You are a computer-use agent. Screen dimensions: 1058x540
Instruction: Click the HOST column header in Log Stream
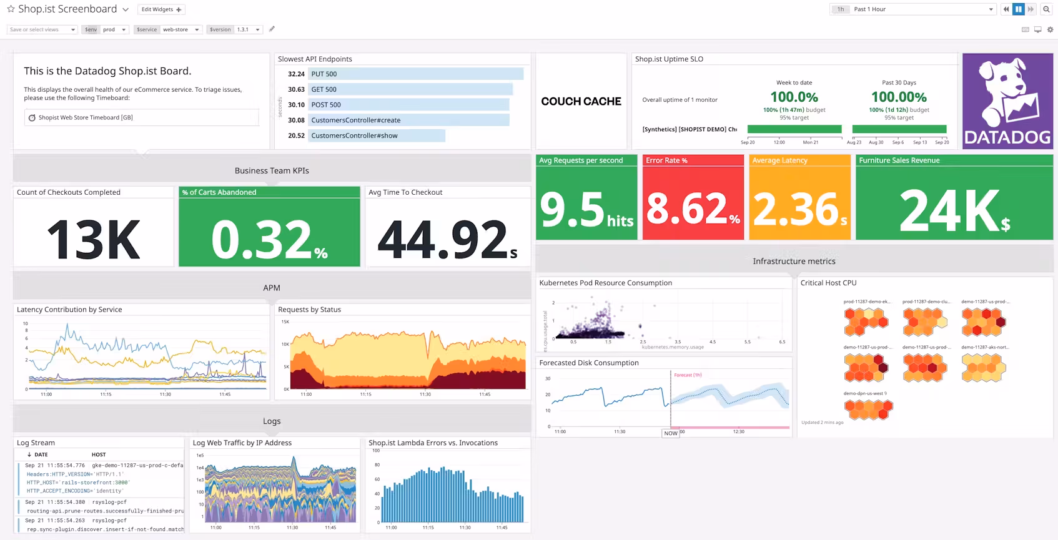[99, 454]
